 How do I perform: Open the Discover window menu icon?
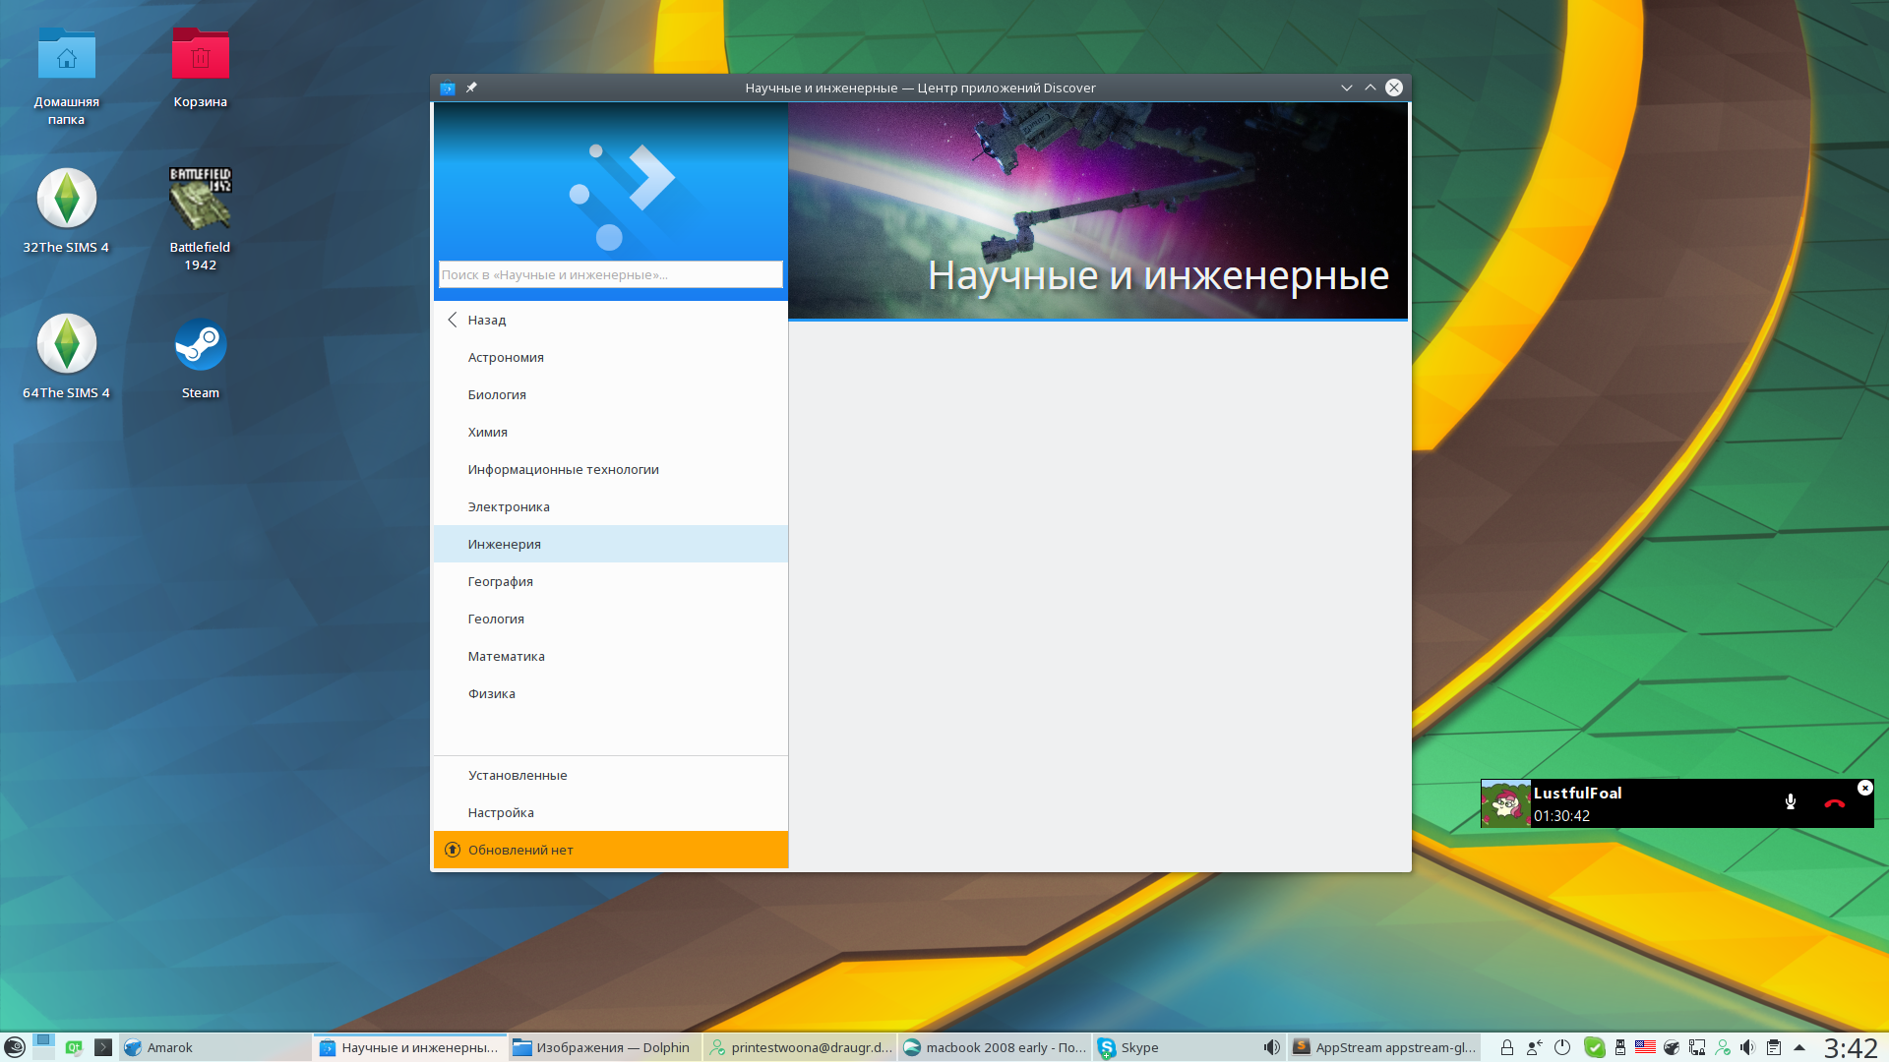pos(448,88)
